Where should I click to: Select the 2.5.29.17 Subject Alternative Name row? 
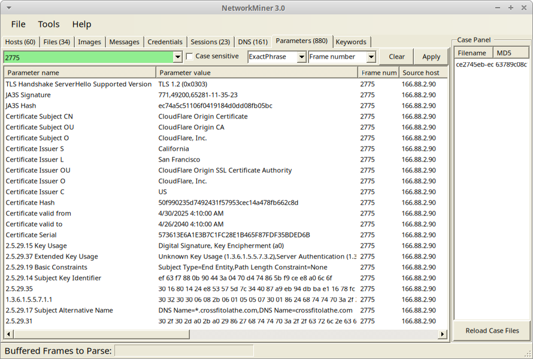226,311
